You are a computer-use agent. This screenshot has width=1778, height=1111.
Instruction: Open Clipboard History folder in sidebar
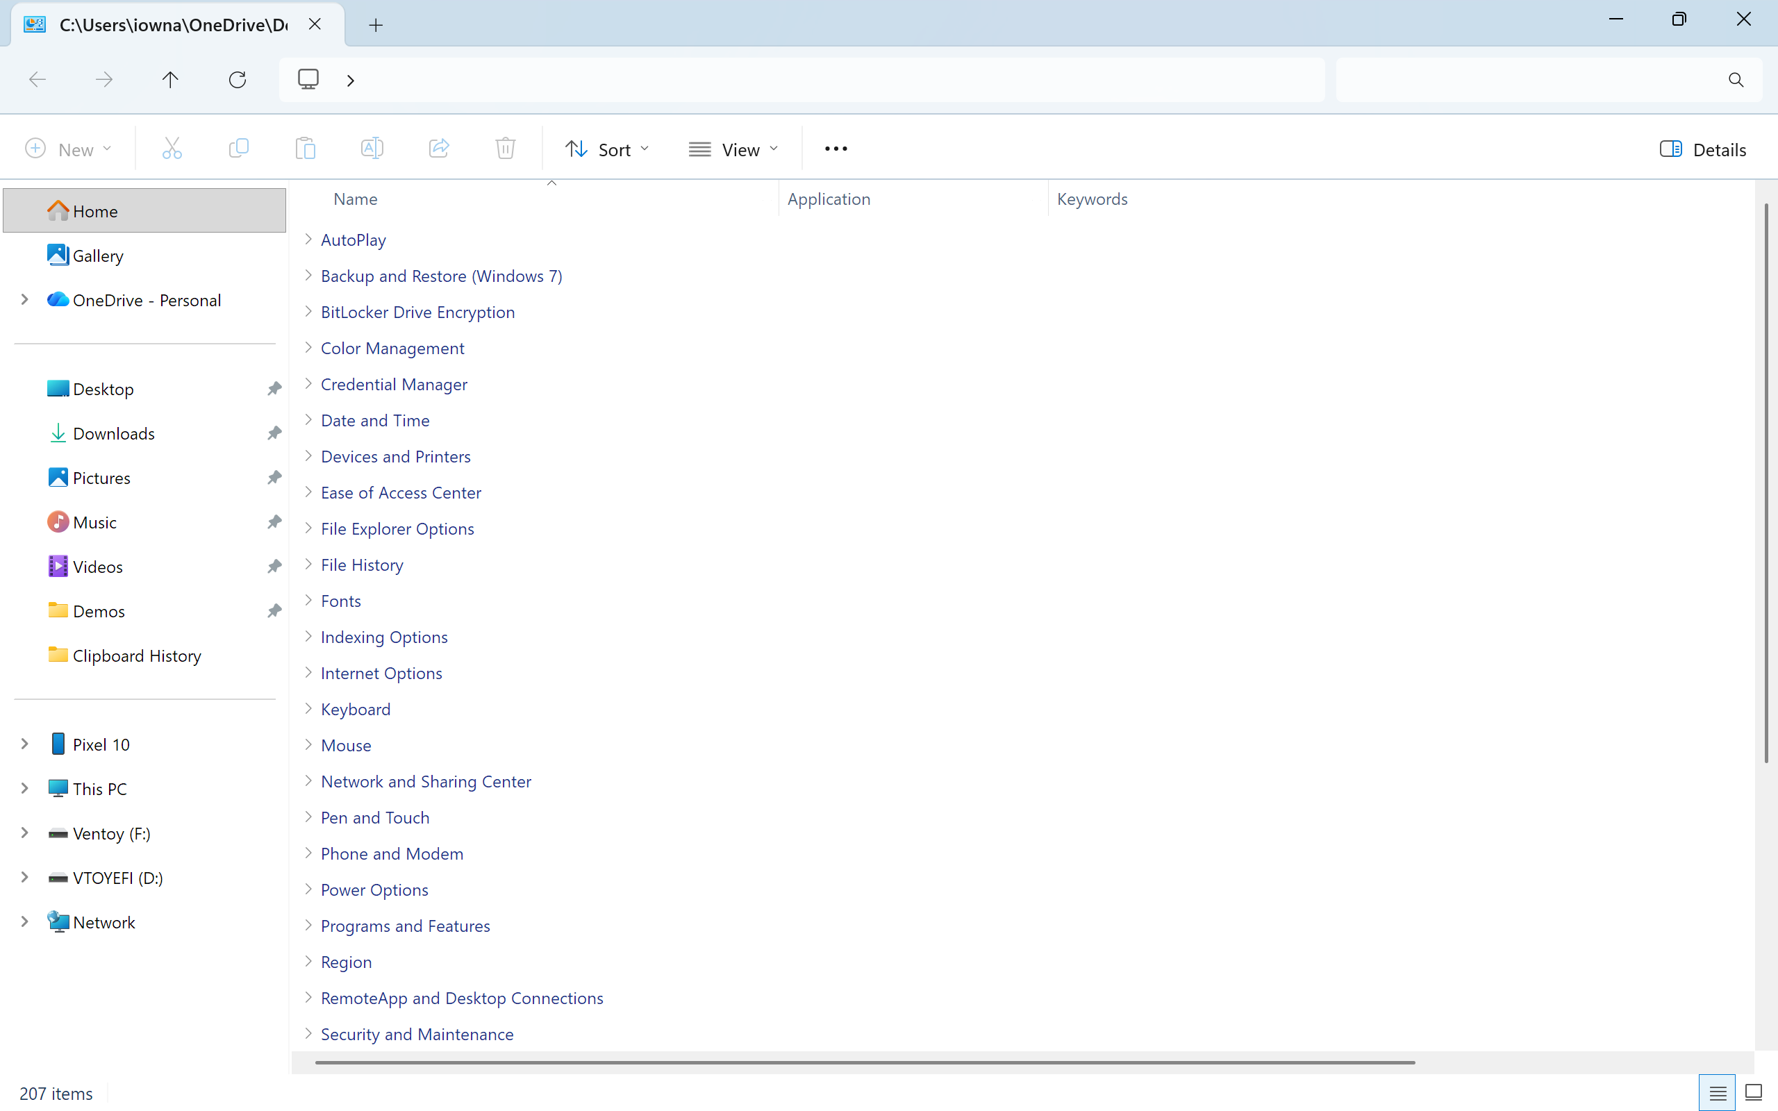coord(144,655)
